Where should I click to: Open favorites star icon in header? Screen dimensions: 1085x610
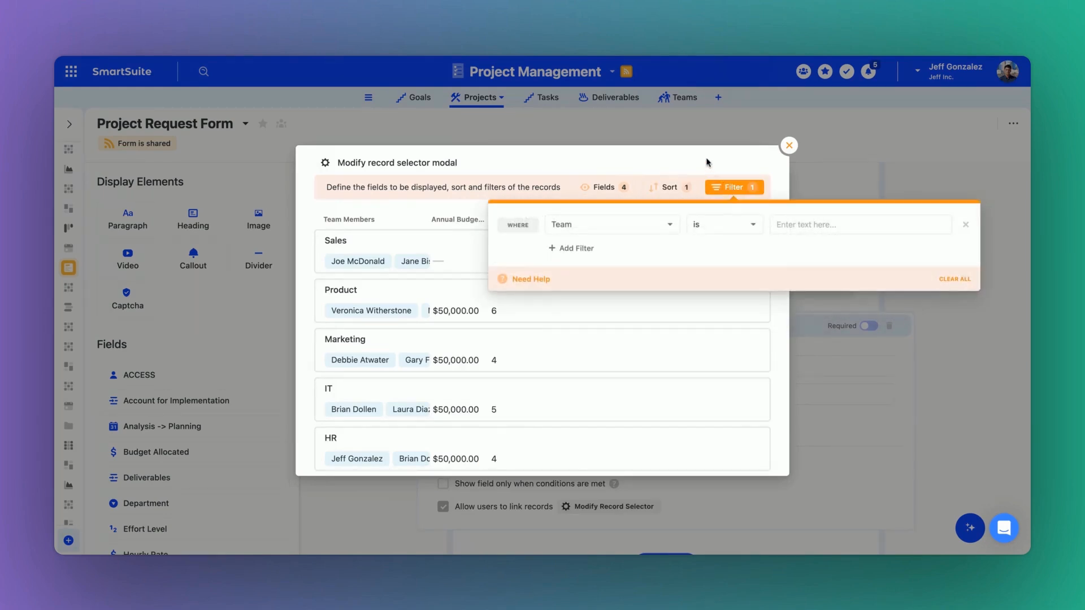point(825,72)
